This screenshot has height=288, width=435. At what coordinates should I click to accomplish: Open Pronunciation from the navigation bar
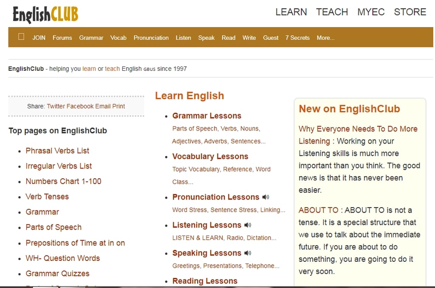[151, 38]
